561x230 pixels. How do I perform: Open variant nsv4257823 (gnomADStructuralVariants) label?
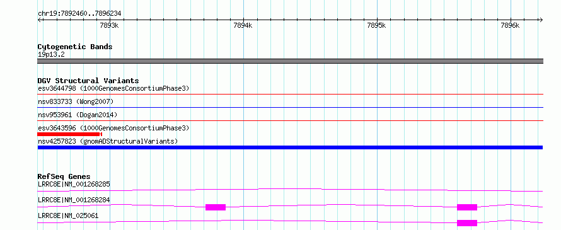pyautogui.click(x=108, y=141)
